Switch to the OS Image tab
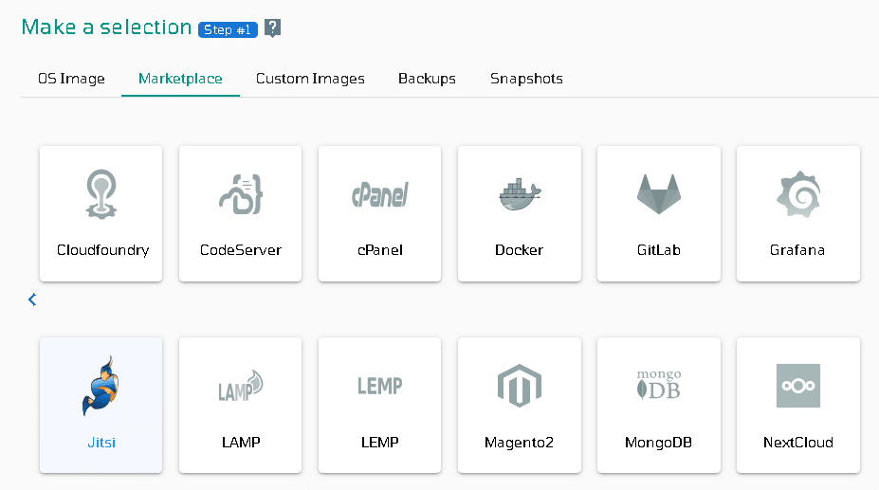Screen dimensions: 879x490 (71, 79)
